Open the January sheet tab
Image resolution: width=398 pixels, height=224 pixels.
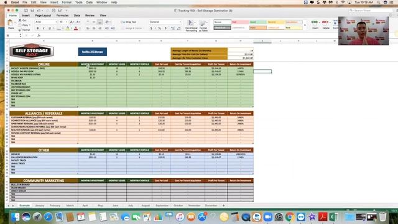40,205
